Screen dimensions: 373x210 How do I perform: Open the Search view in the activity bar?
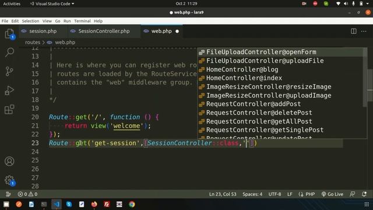(9, 52)
